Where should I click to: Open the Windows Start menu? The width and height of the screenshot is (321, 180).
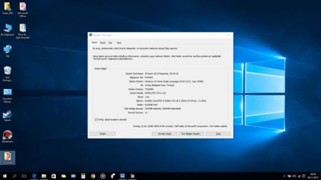[5, 176]
